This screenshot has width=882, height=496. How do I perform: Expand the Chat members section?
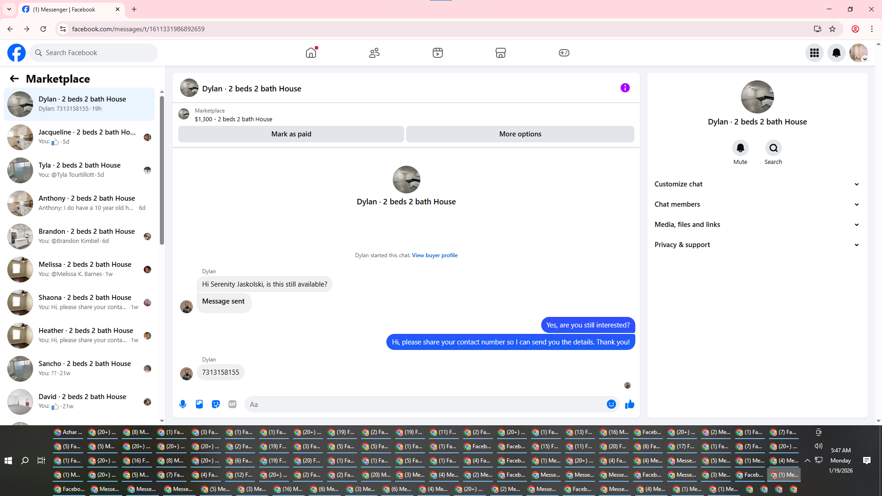[757, 204]
